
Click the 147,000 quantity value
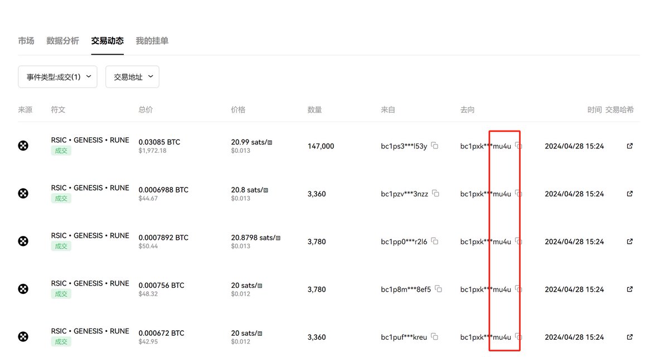[321, 146]
